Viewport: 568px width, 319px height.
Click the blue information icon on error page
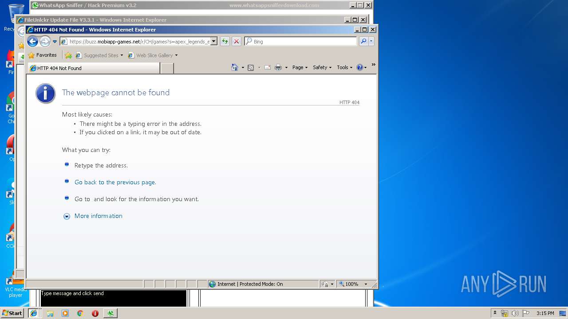click(45, 93)
